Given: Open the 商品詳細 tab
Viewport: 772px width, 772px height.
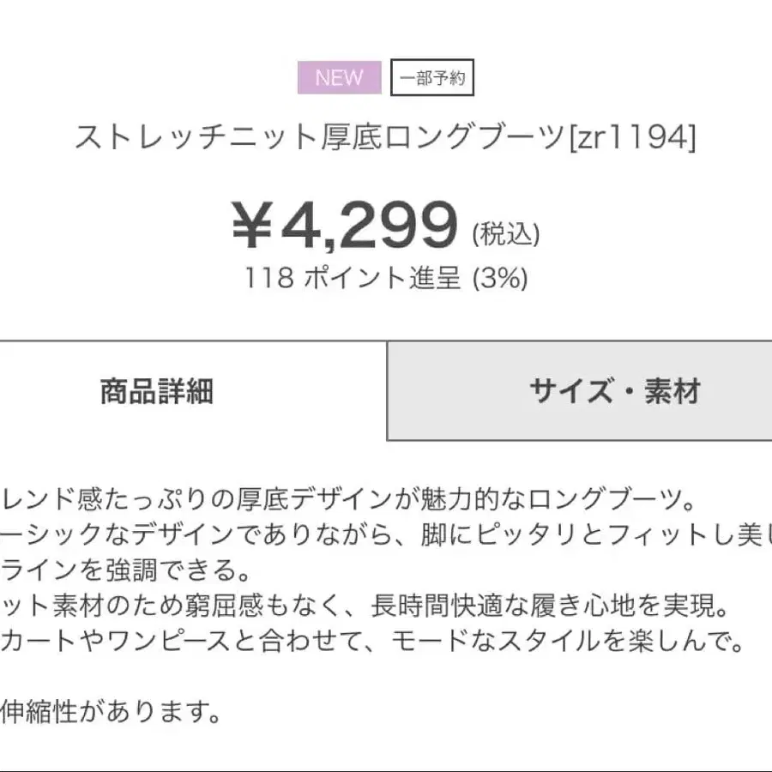Looking at the screenshot, I should point(158,390).
